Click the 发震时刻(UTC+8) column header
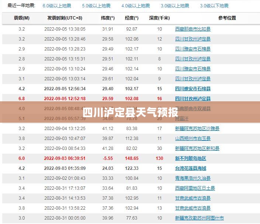The height and width of the screenshot is (224, 260). pos(65,18)
